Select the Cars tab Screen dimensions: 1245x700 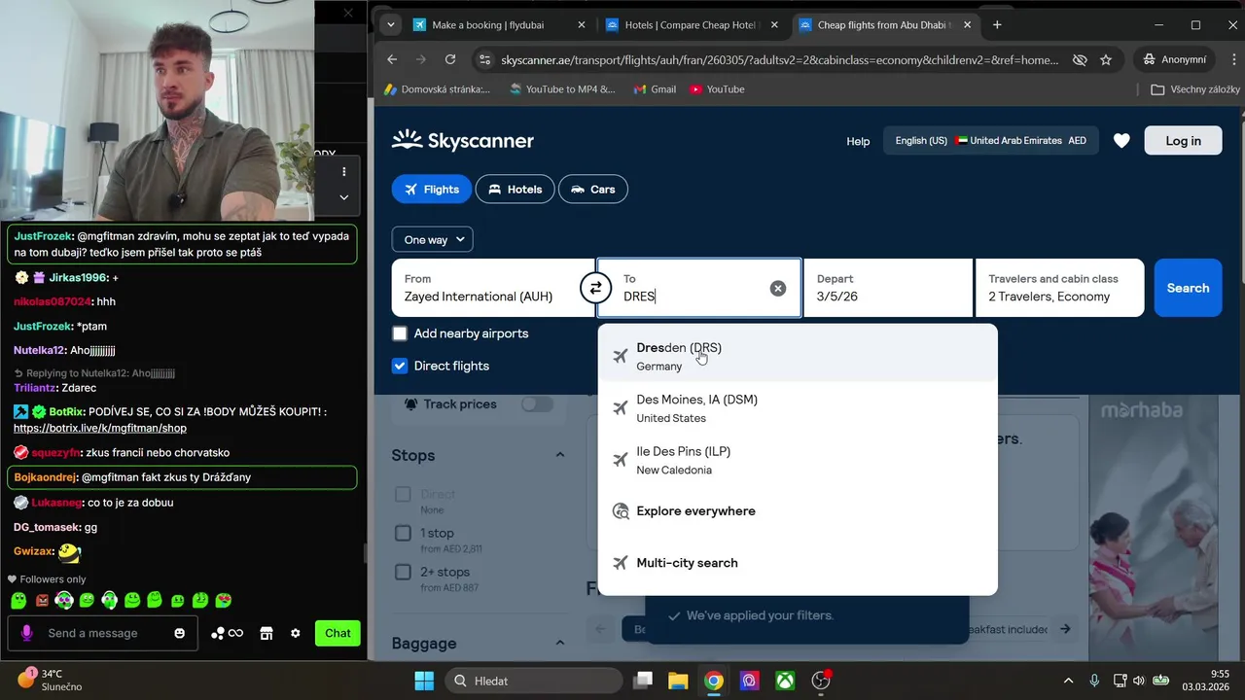(593, 190)
